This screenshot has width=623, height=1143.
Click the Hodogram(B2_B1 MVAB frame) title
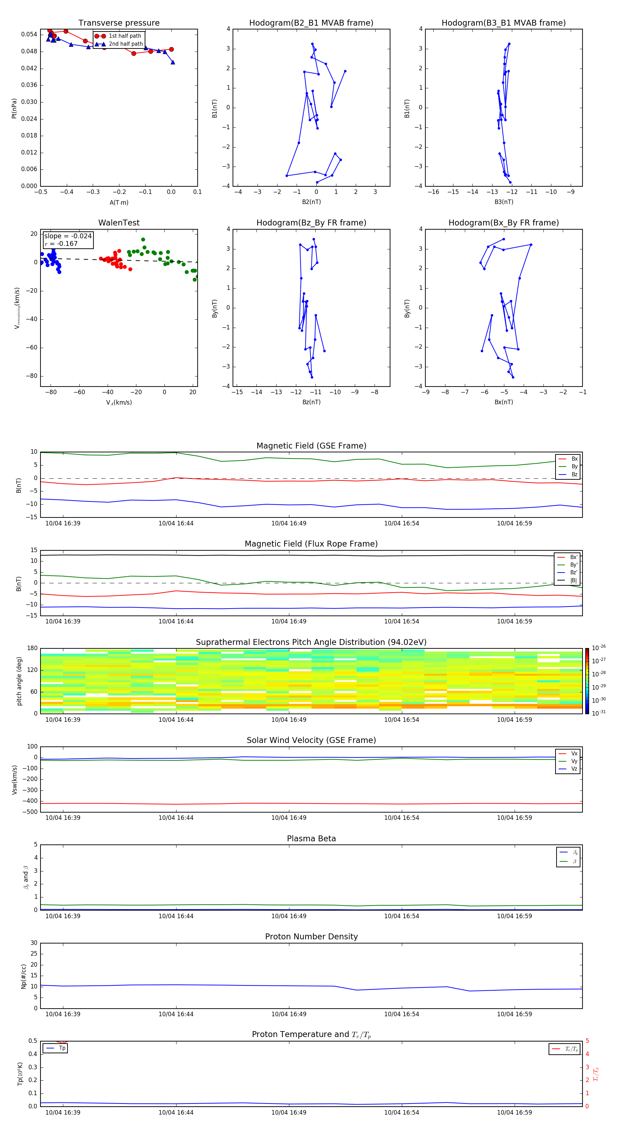[311, 23]
